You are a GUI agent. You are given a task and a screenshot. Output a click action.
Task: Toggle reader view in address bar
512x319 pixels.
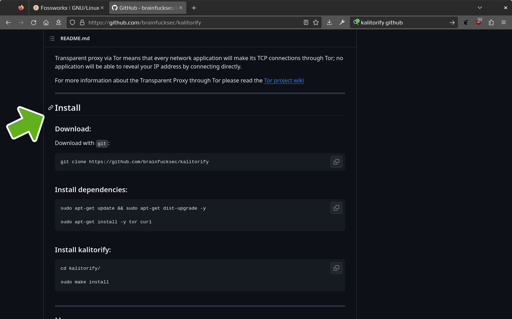(306, 22)
